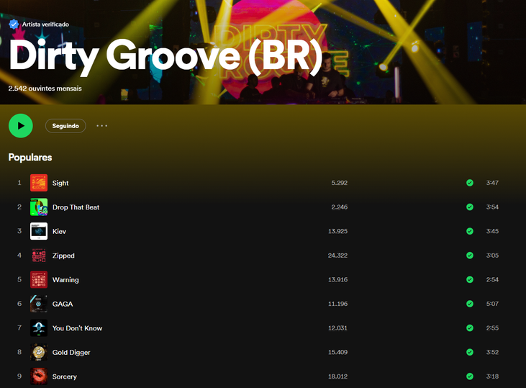The width and height of the screenshot is (526, 388).
Task: Click the Zipped album artwork
Action: point(39,256)
